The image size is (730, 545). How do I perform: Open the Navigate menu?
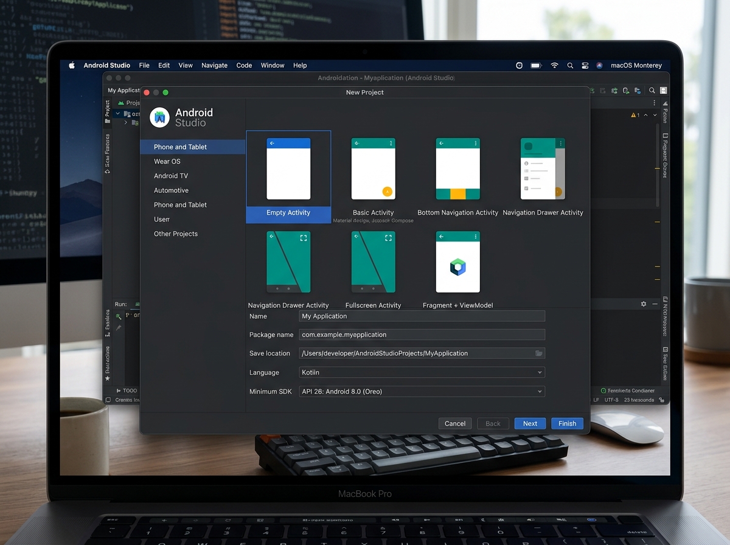pyautogui.click(x=214, y=65)
